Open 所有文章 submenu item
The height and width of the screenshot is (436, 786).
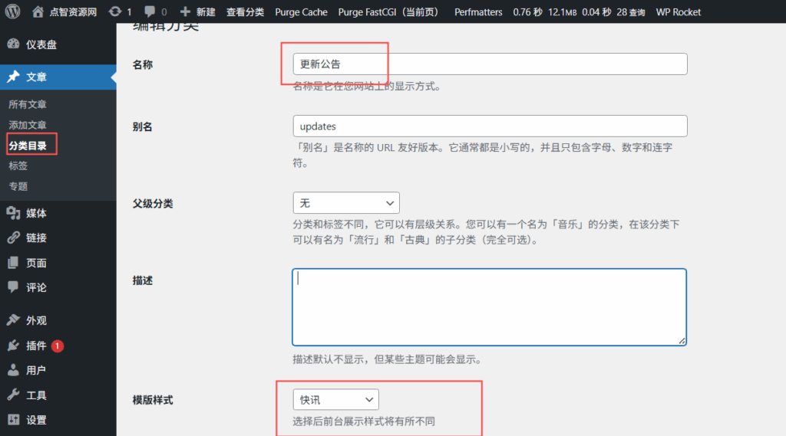click(x=28, y=104)
